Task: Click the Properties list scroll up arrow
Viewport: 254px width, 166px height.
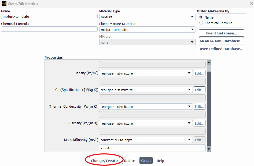Action: [x=209, y=62]
